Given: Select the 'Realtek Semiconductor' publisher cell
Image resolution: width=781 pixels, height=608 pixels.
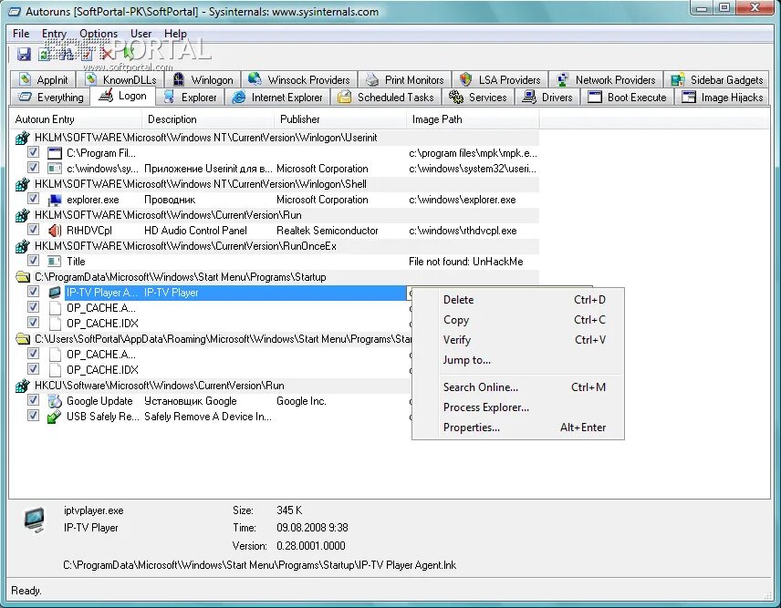Looking at the screenshot, I should (x=328, y=231).
